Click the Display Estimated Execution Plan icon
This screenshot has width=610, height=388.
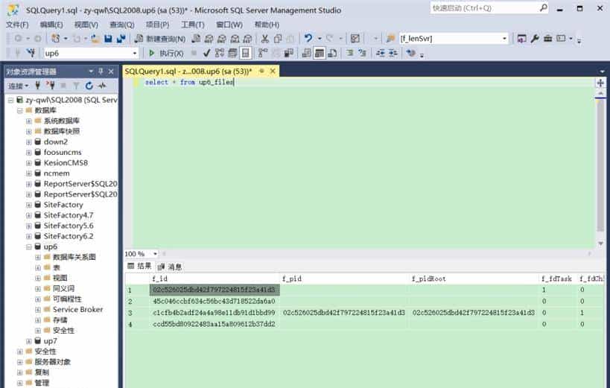coord(220,53)
